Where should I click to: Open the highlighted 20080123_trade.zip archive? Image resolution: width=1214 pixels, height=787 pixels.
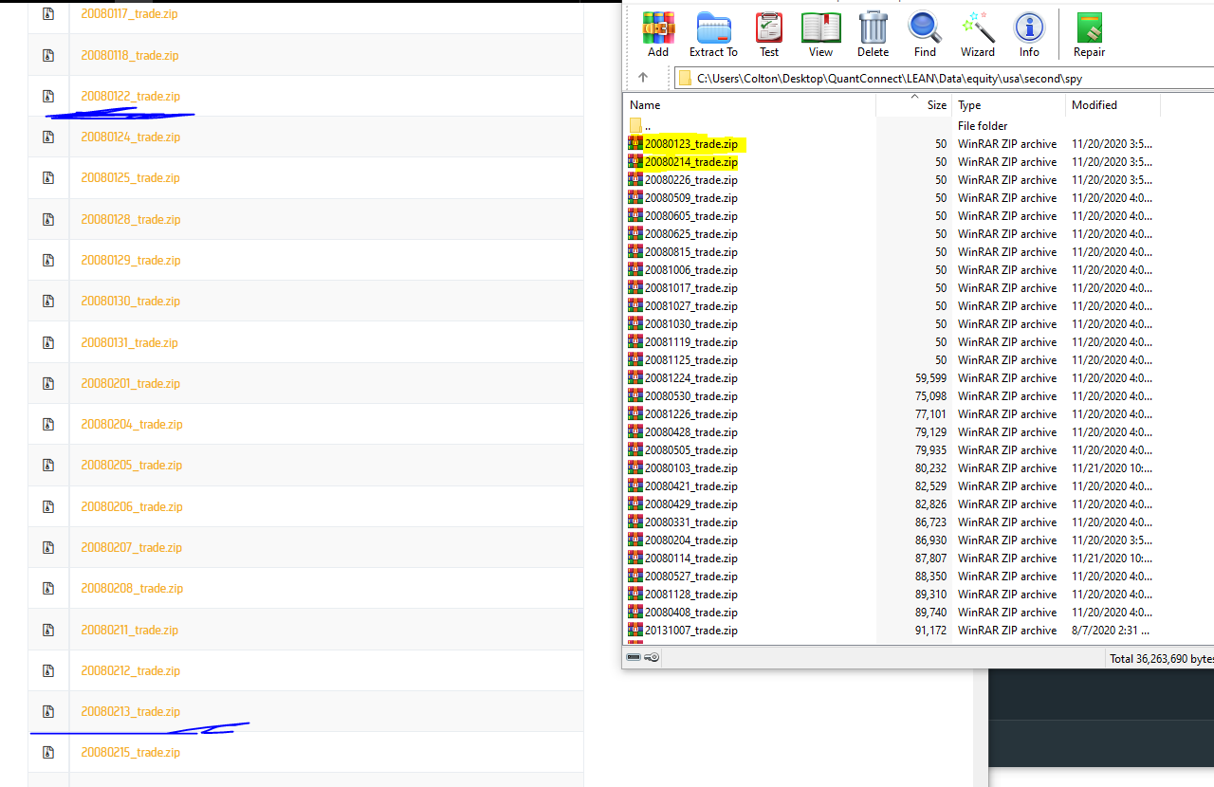point(690,143)
